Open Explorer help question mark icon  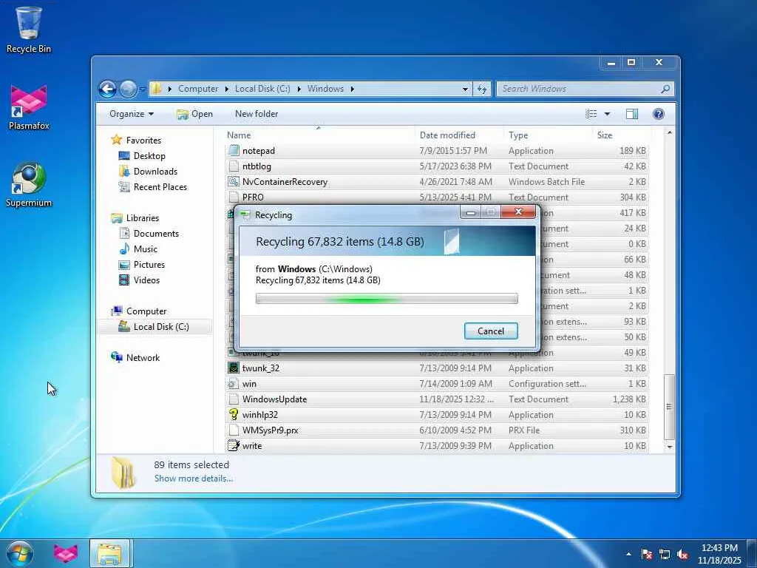658,114
